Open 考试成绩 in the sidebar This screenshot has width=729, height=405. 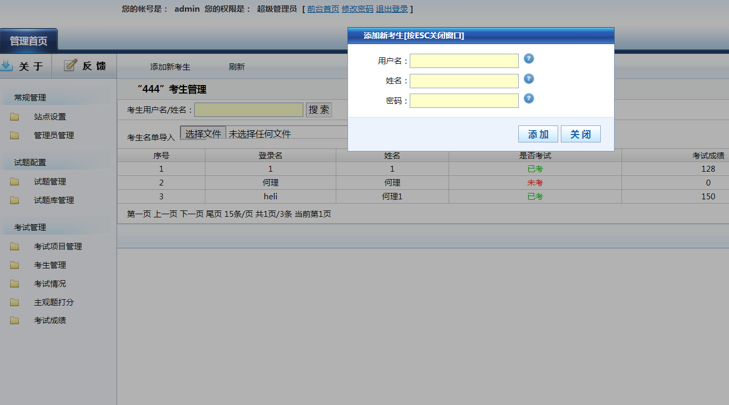click(x=50, y=320)
